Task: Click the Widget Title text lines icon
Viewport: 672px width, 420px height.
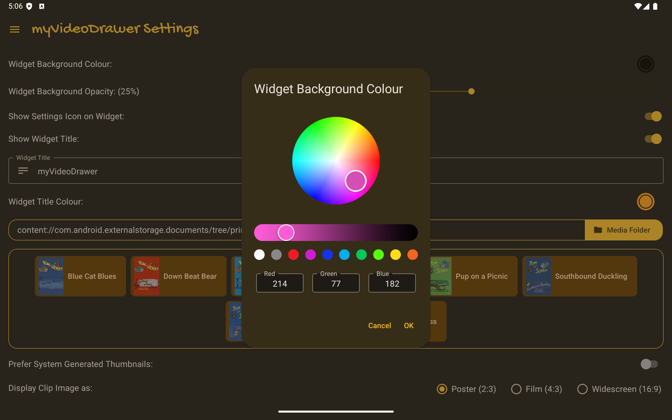Action: pos(23,171)
